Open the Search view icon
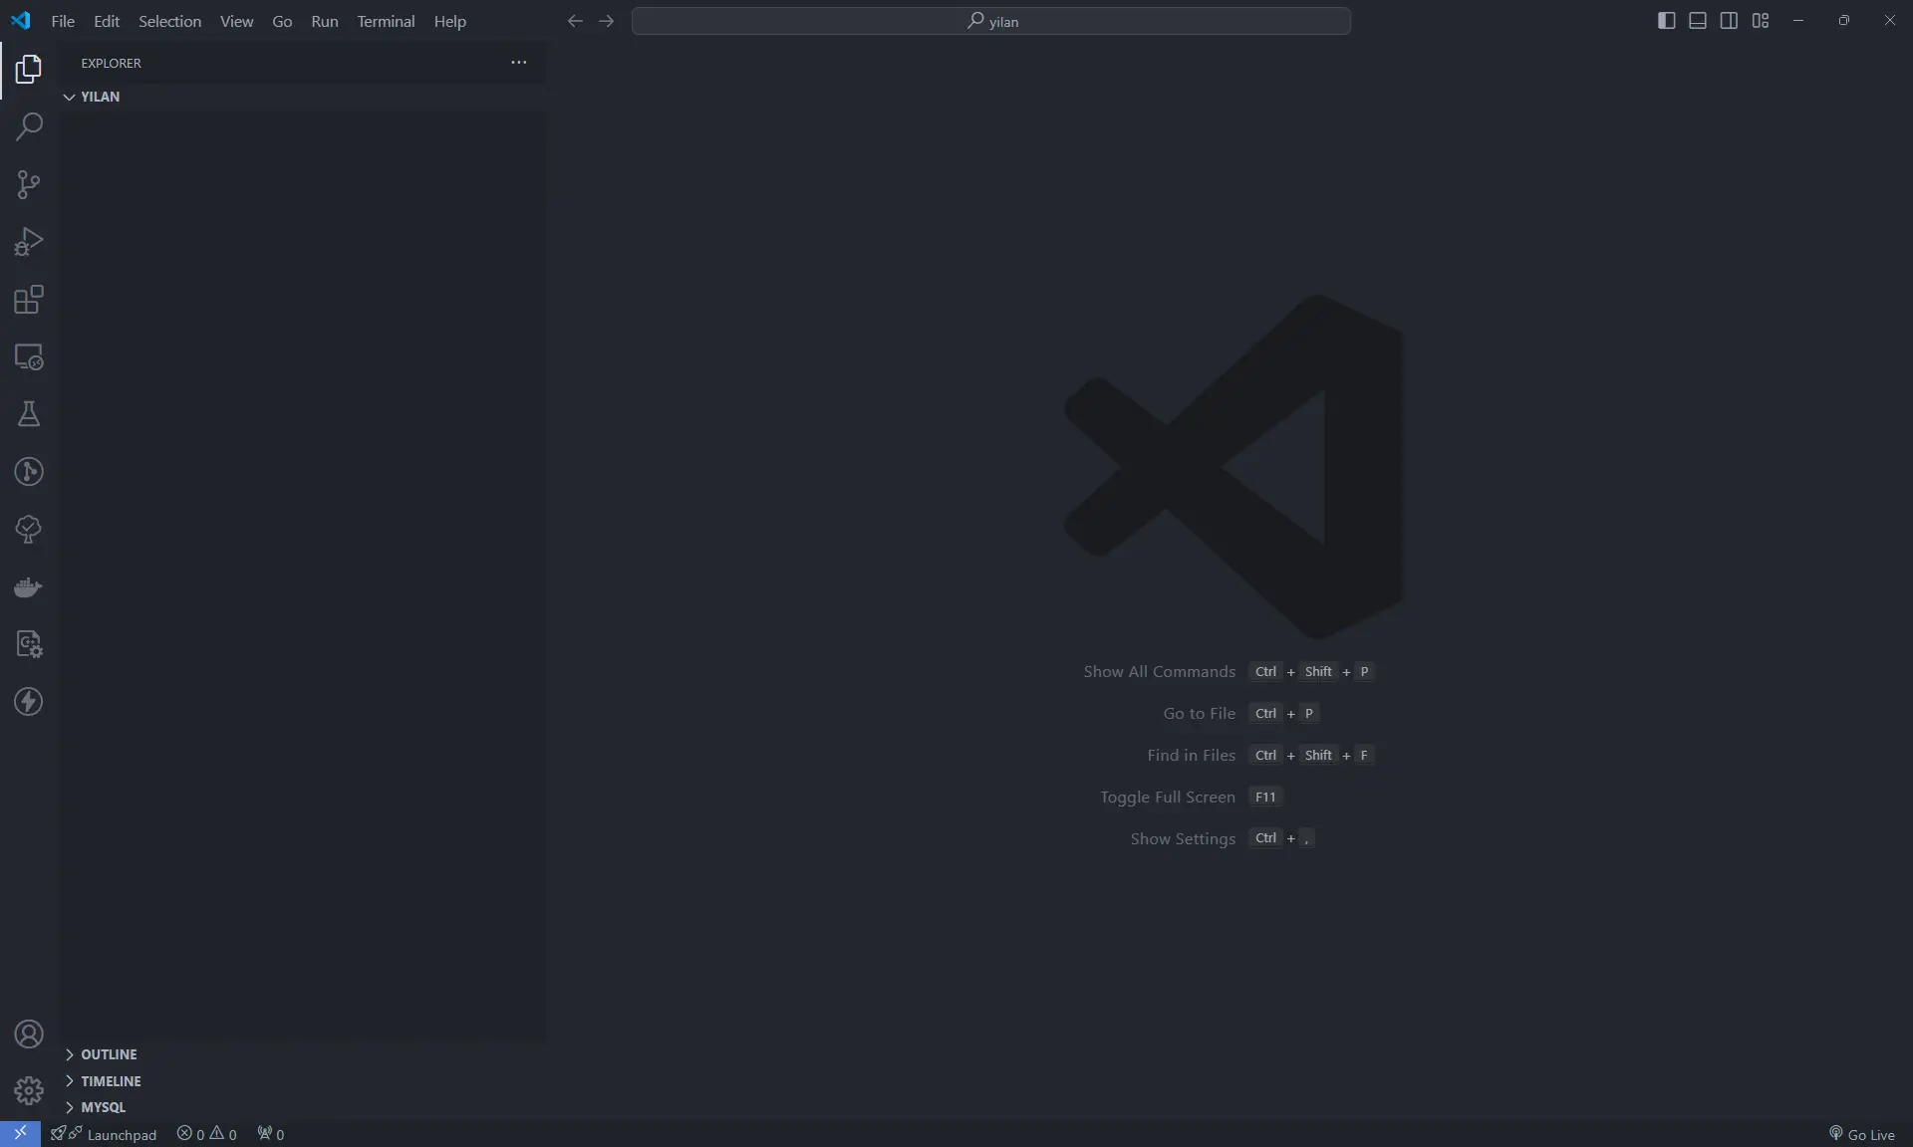The width and height of the screenshot is (1913, 1147). pyautogui.click(x=29, y=126)
